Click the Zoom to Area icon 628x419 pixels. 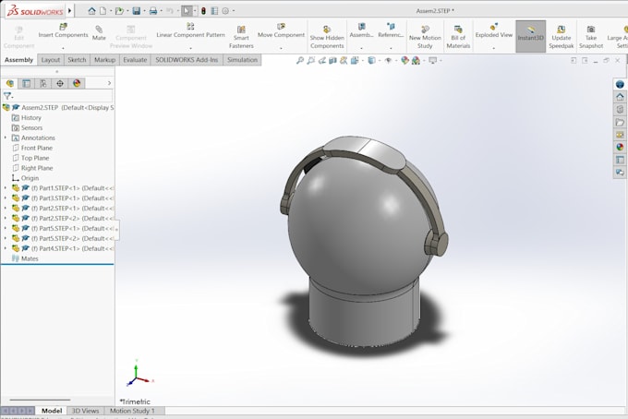(x=311, y=60)
